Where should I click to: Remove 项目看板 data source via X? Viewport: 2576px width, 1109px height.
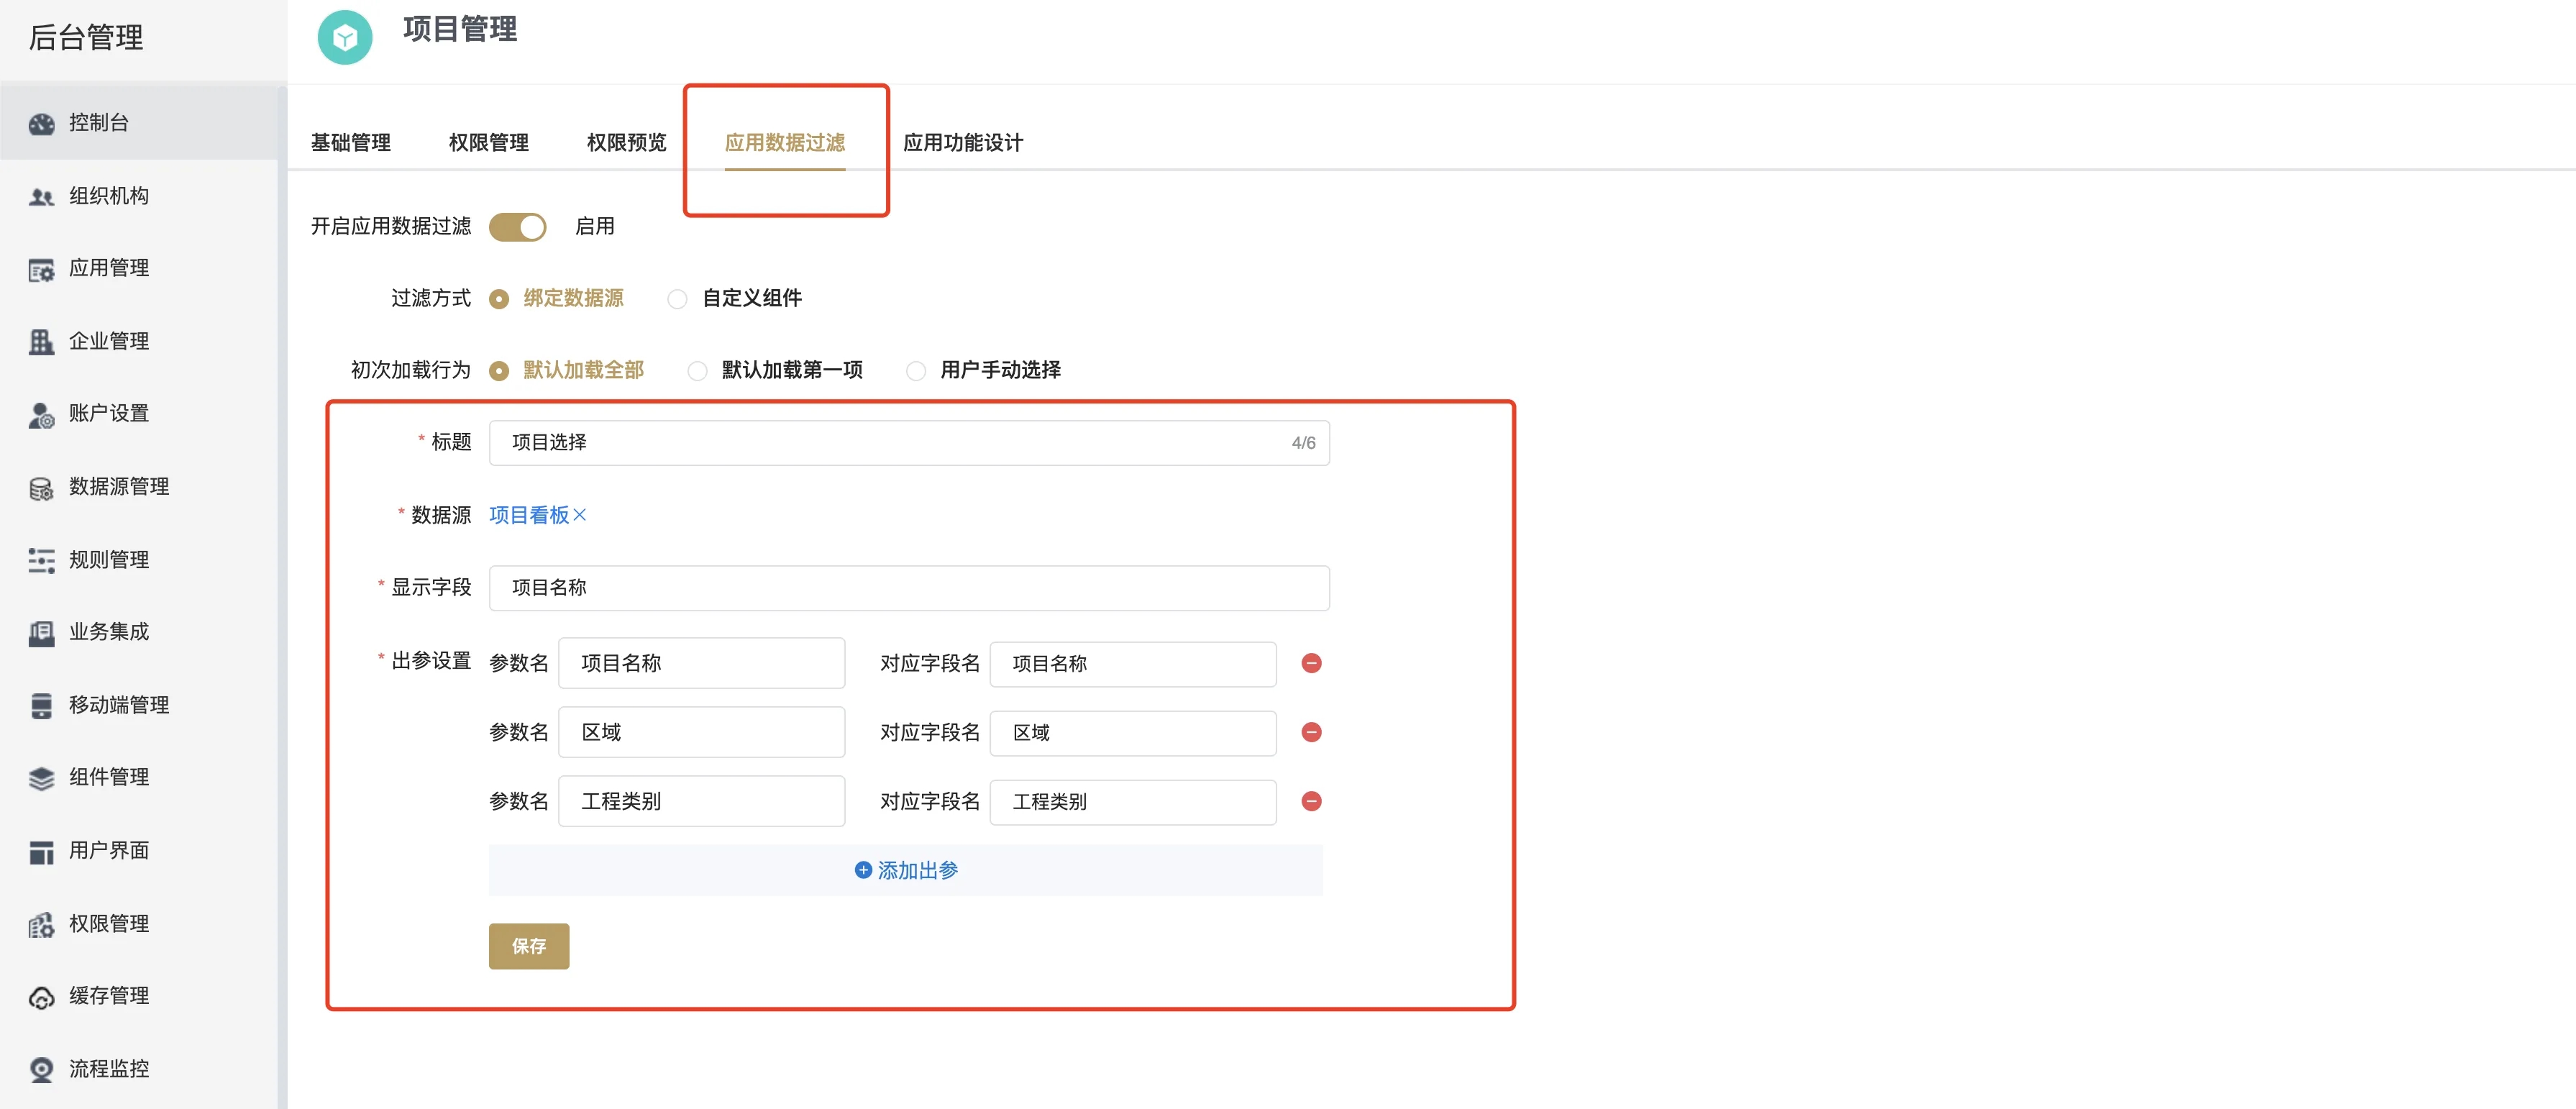[580, 515]
